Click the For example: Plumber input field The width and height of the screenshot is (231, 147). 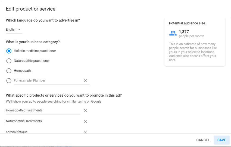point(48,81)
